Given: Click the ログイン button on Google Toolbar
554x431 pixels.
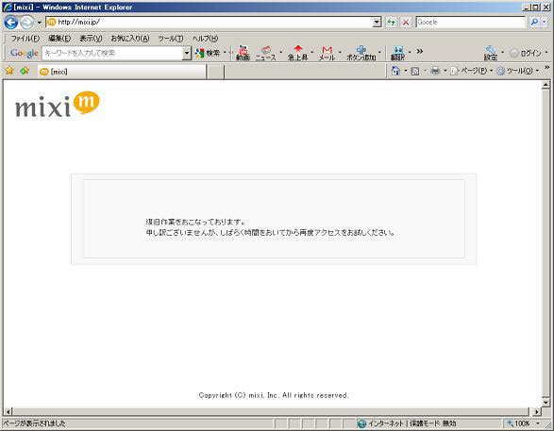Looking at the screenshot, I should (x=526, y=54).
